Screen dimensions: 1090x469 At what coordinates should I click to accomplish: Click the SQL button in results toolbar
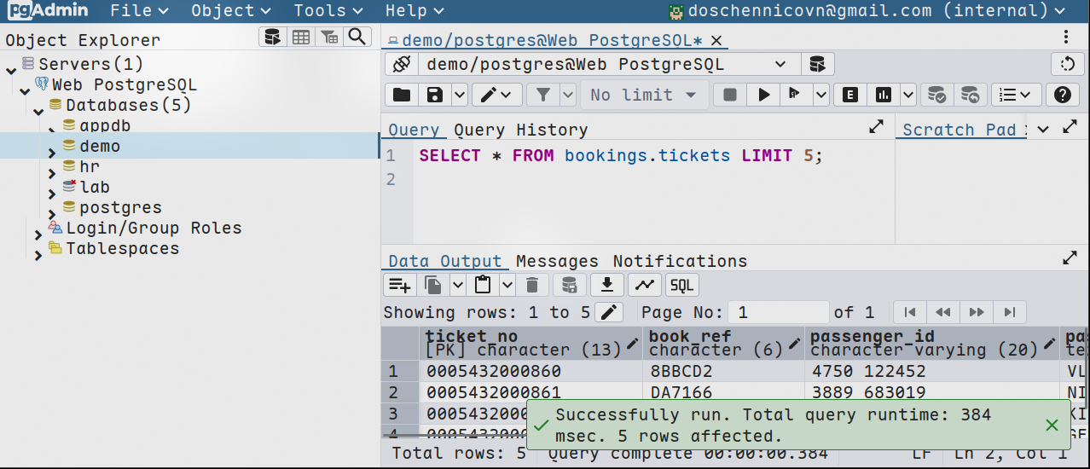point(682,285)
